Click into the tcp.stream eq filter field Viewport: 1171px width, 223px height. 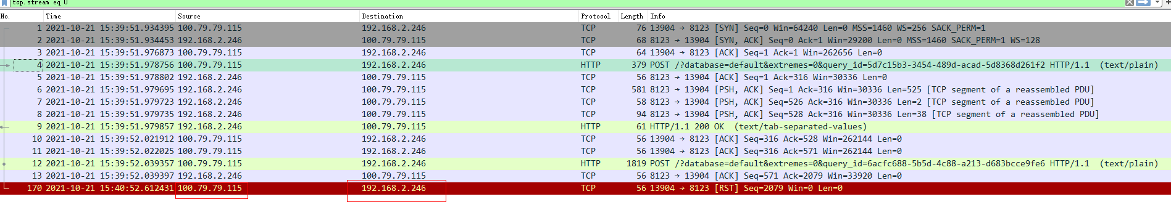567,2
